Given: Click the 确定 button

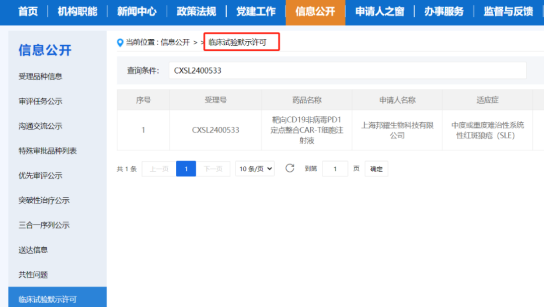Looking at the screenshot, I should tap(376, 169).
